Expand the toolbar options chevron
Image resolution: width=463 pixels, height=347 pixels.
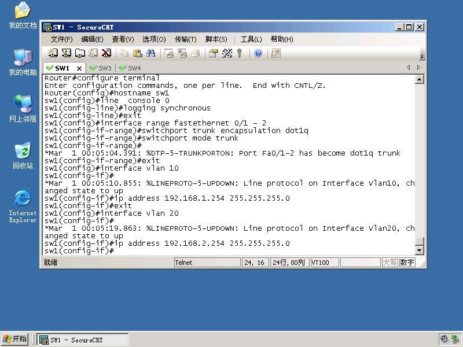click(x=422, y=57)
